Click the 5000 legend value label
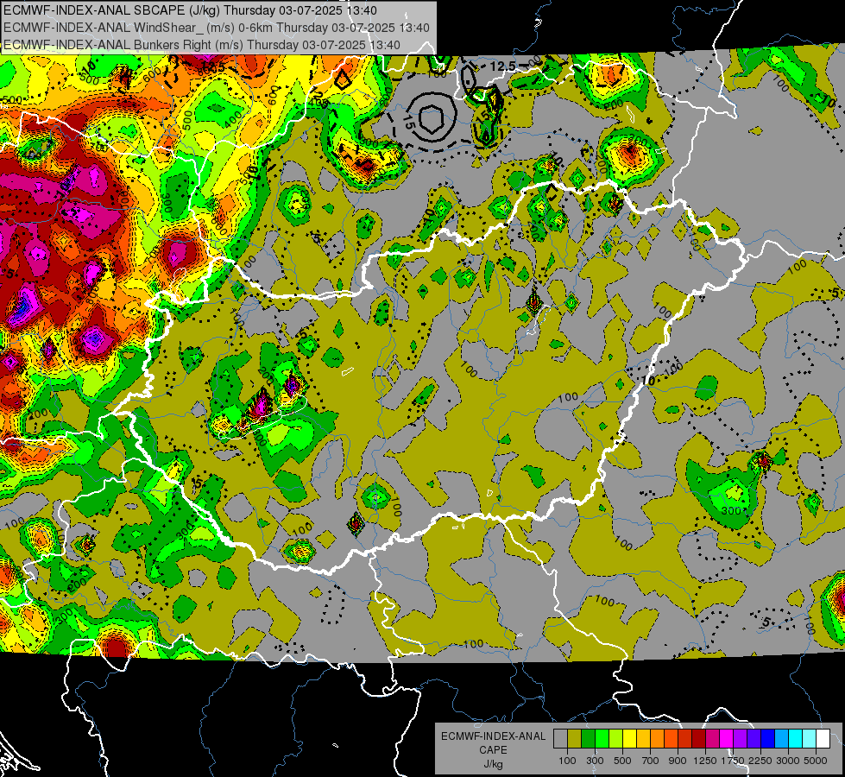This screenshot has height=777, width=845. (x=816, y=761)
